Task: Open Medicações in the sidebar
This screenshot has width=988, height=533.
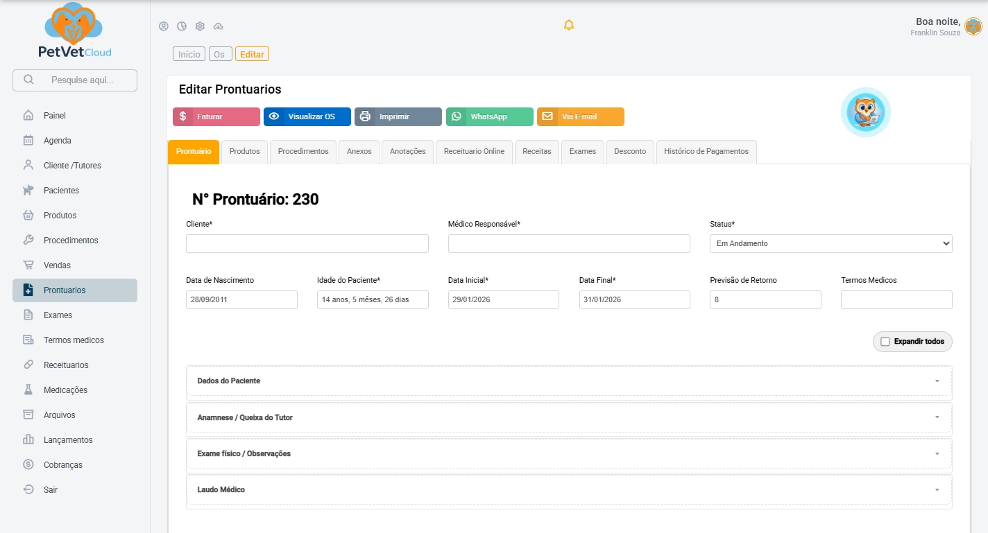Action: pos(65,390)
